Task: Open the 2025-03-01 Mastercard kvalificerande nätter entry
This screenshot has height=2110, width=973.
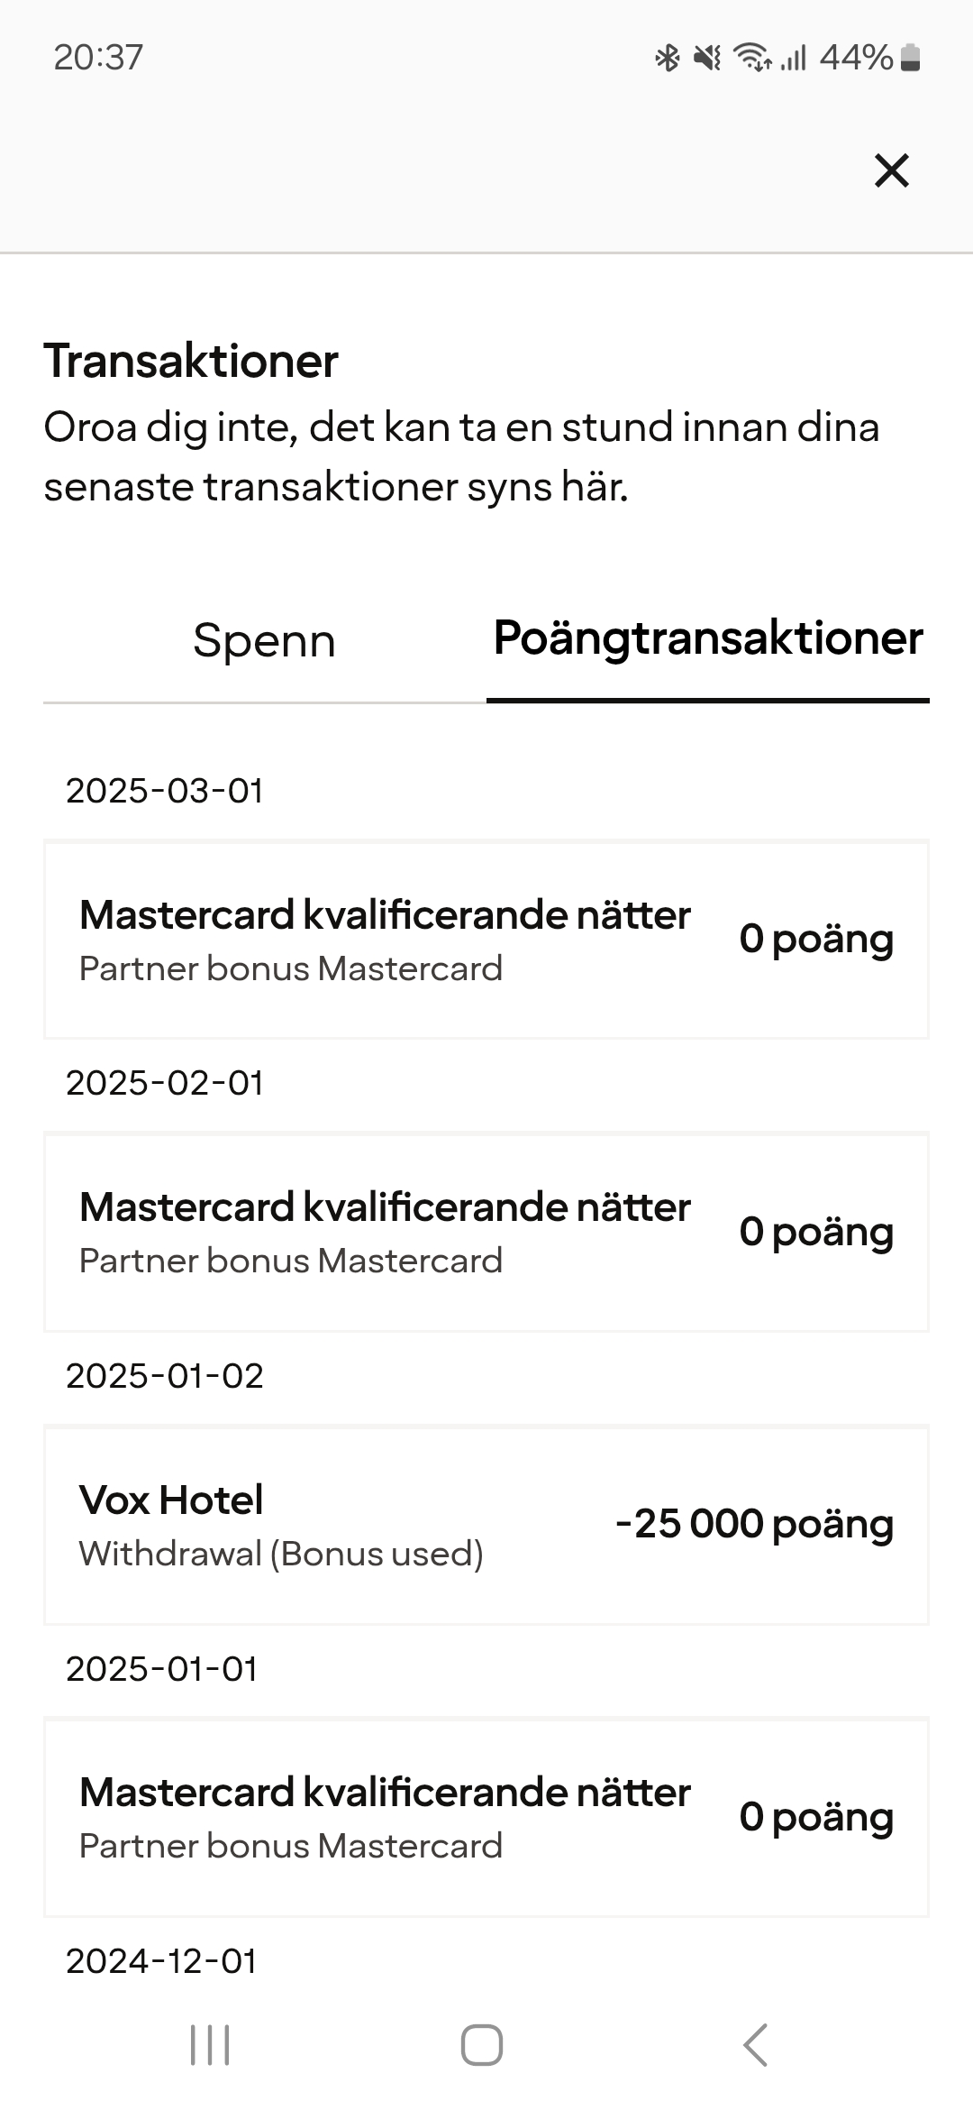Action: pos(486,940)
